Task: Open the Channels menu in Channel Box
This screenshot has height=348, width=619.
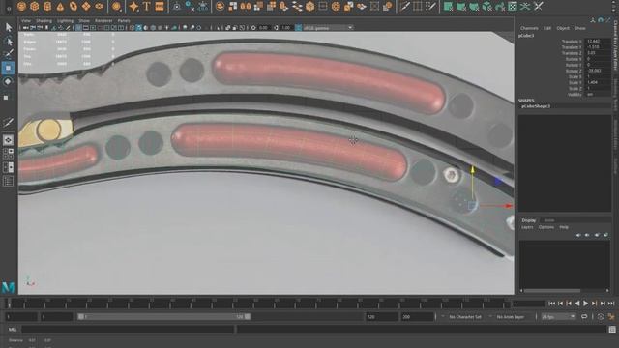Action: click(529, 28)
